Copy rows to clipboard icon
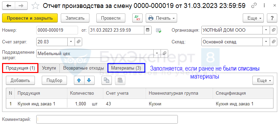The image size is (279, 125). [x=107, y=81]
